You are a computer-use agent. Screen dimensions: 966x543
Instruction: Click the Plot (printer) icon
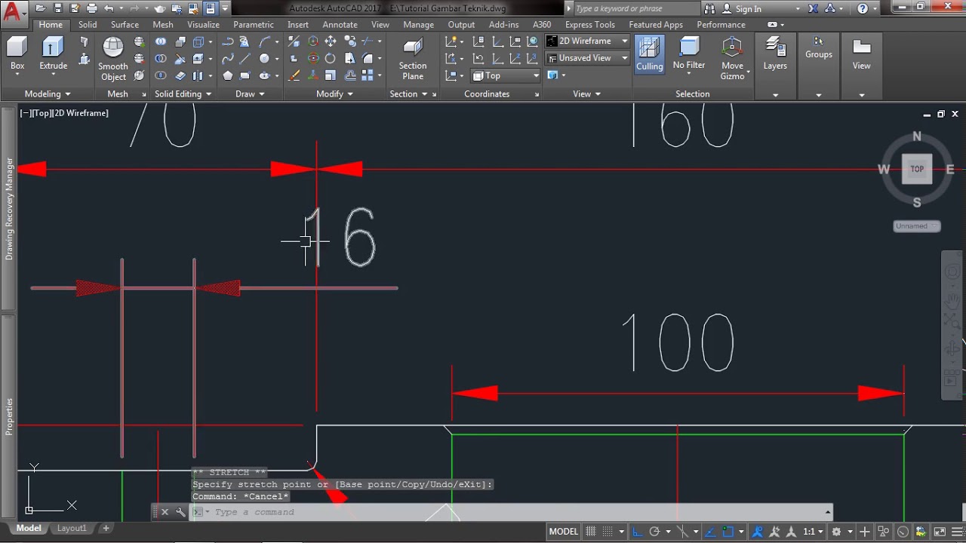pos(92,8)
